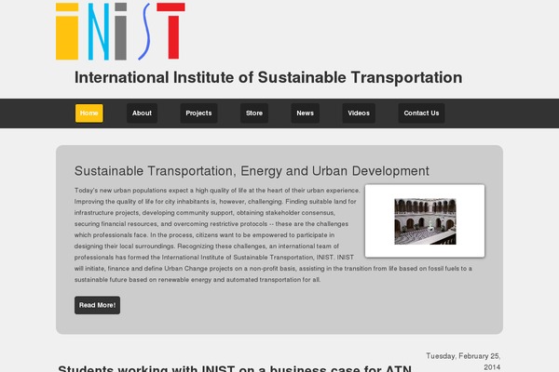
Task: Click the intro paragraph about urban populations
Action: (214, 234)
